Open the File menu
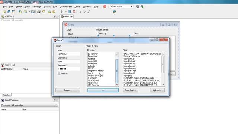 (5, 7)
